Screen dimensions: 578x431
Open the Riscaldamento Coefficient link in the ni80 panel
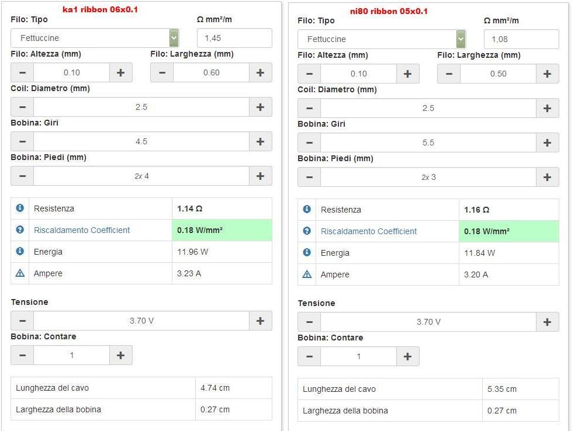[x=369, y=231]
